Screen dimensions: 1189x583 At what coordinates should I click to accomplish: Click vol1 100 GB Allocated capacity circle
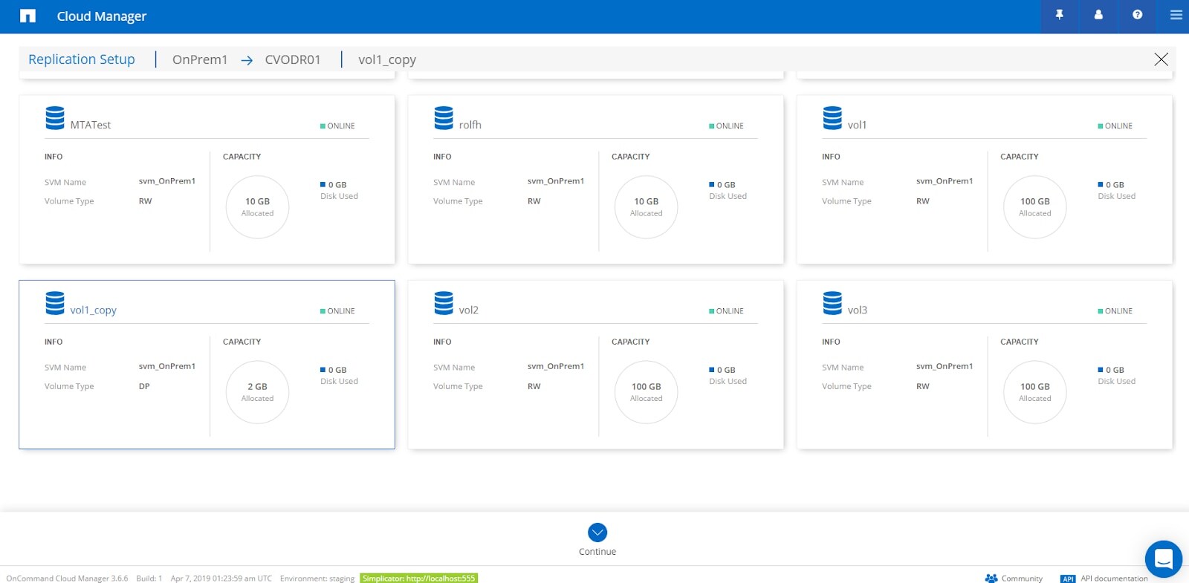1035,207
